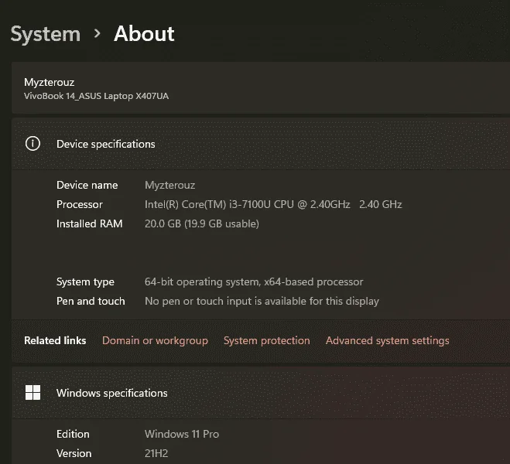Click the System type label
The image size is (510, 464).
[x=85, y=281]
